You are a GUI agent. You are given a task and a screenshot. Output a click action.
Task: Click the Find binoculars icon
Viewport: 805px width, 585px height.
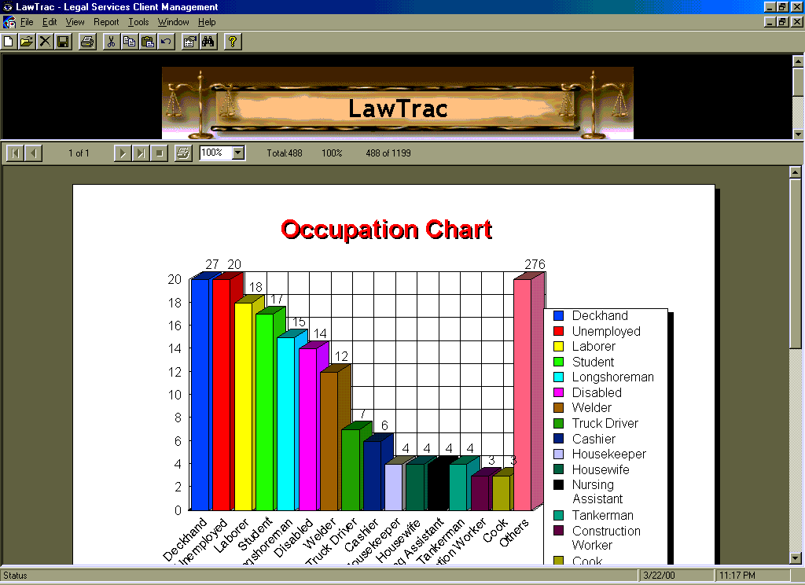pos(208,42)
